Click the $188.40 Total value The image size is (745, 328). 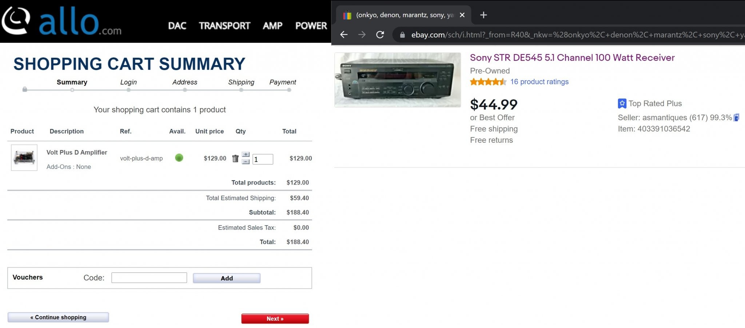point(298,242)
